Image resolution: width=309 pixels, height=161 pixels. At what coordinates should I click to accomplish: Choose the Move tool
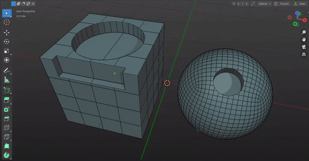(x=7, y=33)
